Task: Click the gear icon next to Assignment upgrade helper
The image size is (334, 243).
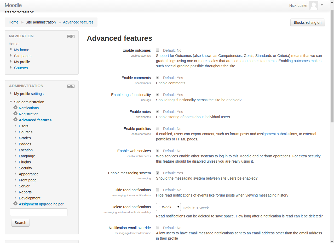Action: [x=15, y=204]
